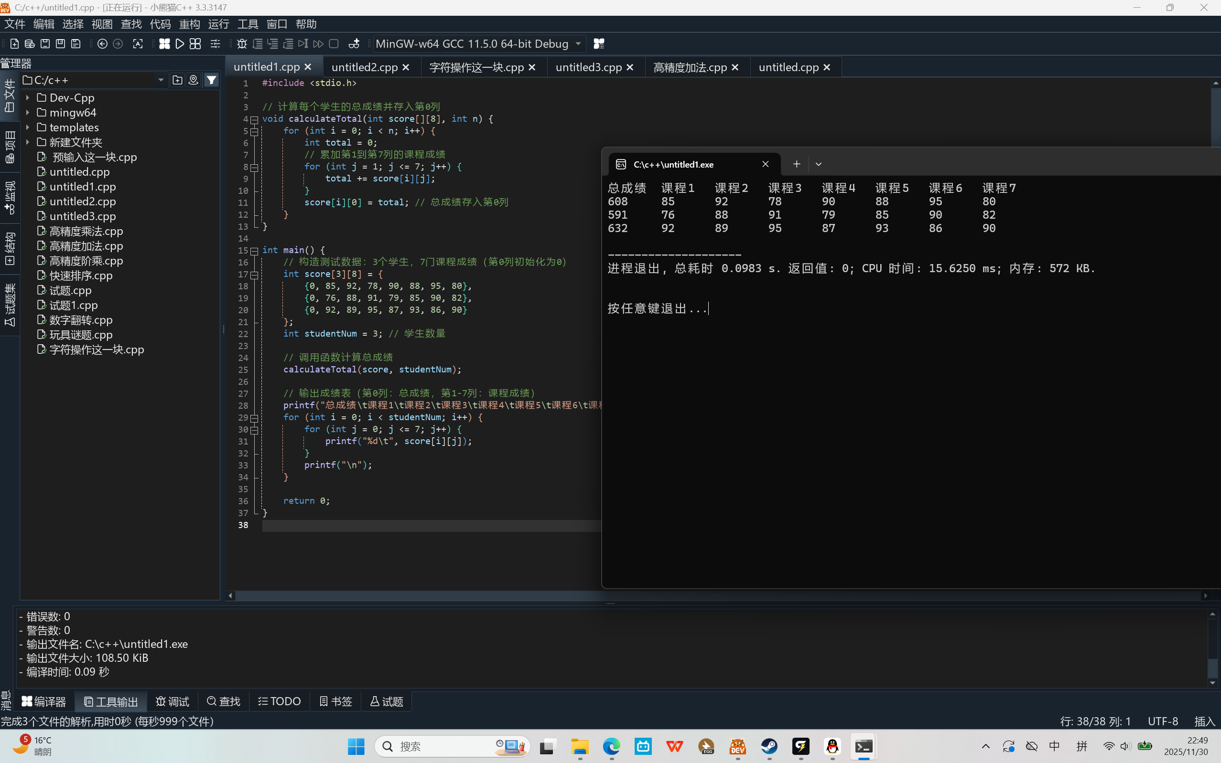Click the new file toolbar icon

(15, 44)
